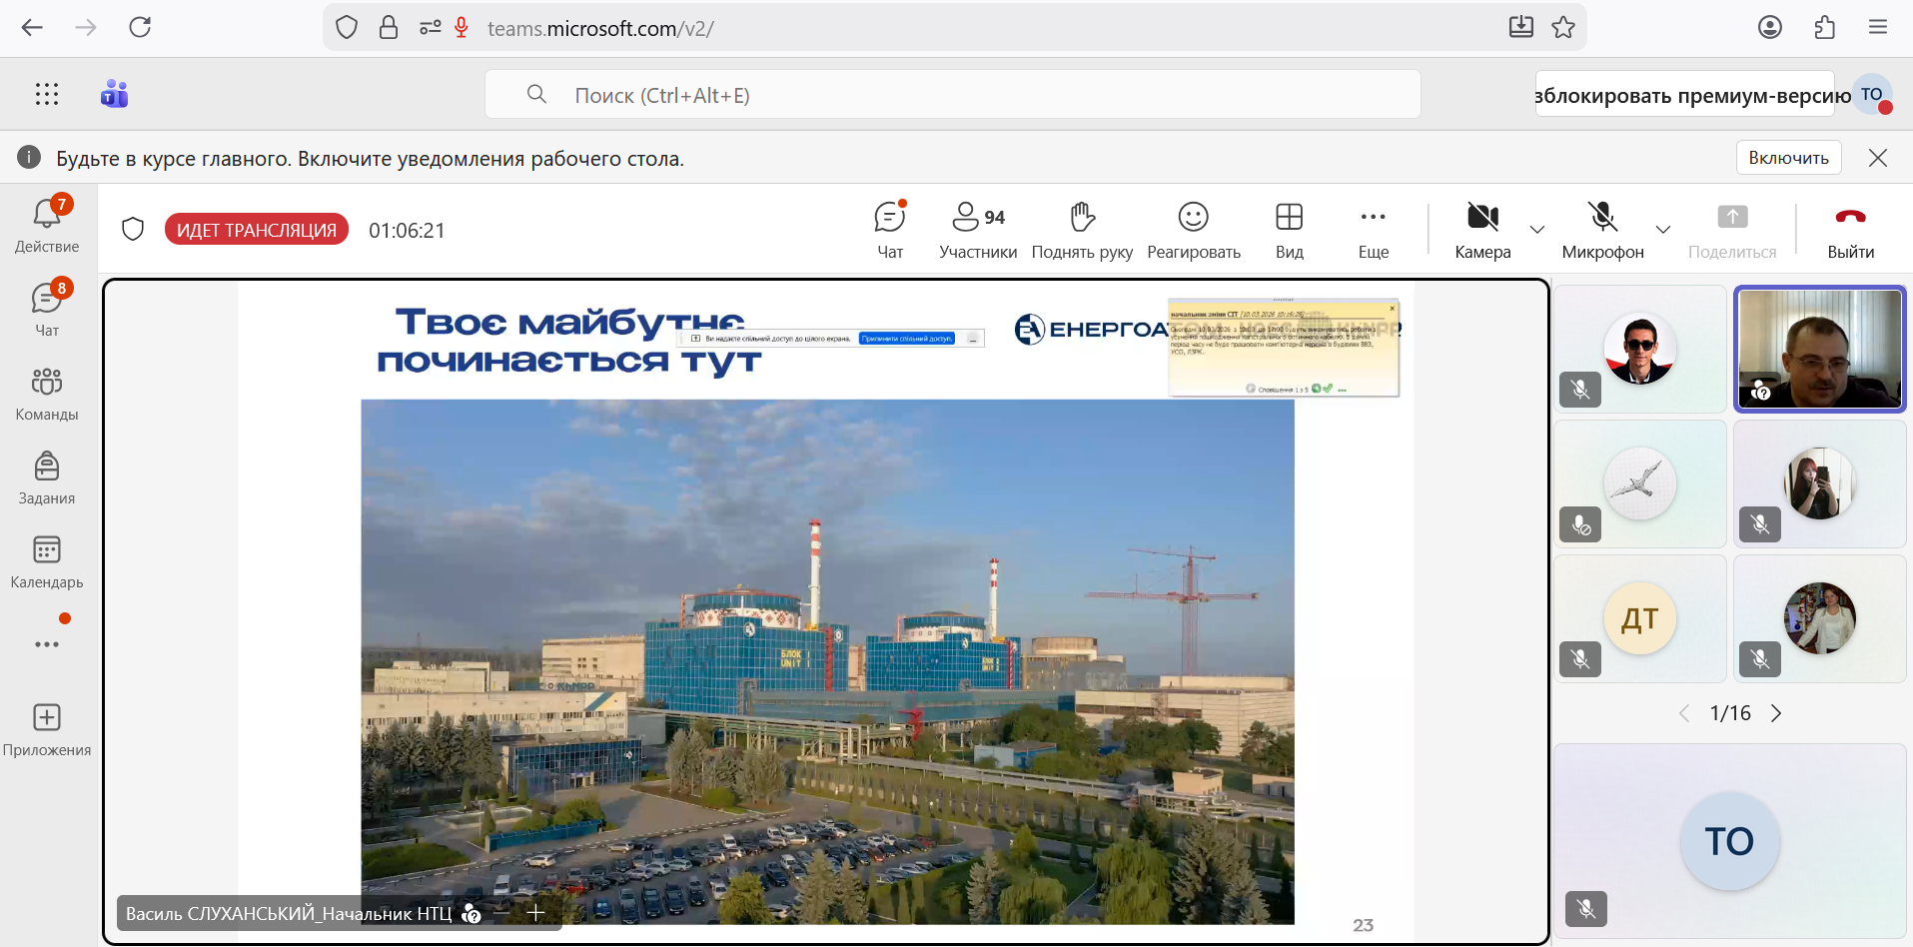Show the Участники participants list
This screenshot has width=1913, height=947.
(x=977, y=230)
